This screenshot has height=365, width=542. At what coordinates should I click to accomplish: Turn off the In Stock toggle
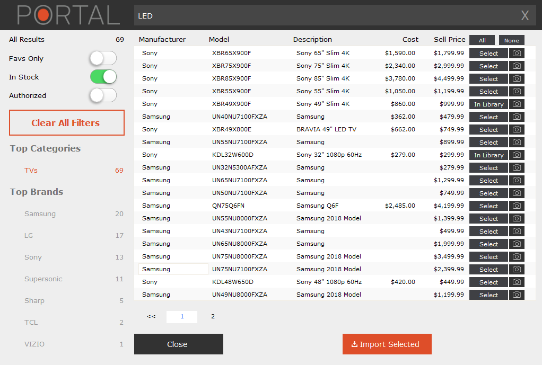(x=103, y=77)
